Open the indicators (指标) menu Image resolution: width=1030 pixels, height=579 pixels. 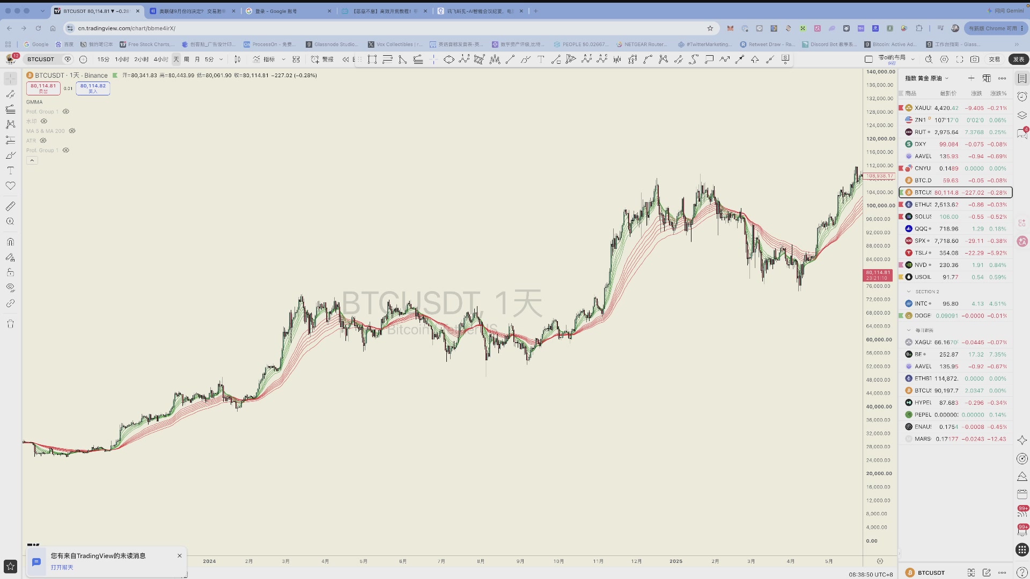point(264,60)
